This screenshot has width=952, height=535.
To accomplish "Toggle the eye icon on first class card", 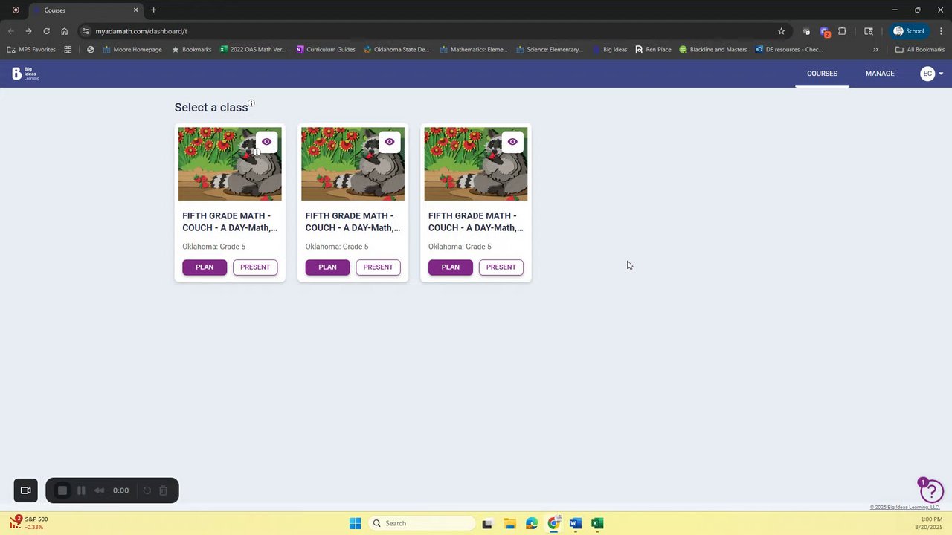I will click(266, 142).
